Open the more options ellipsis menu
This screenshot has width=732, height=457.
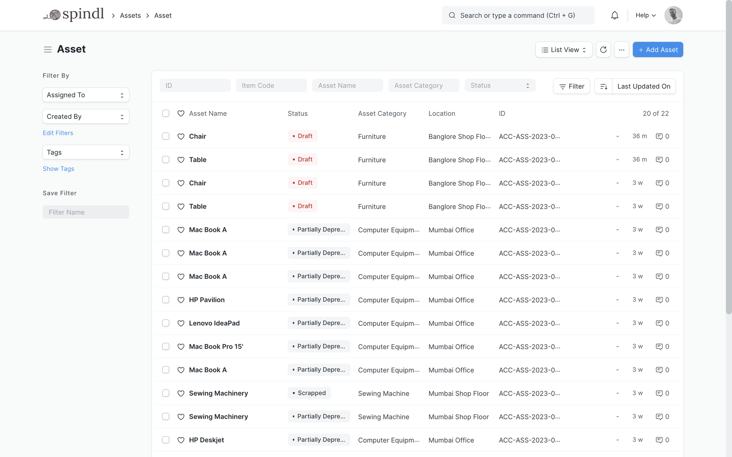click(621, 50)
